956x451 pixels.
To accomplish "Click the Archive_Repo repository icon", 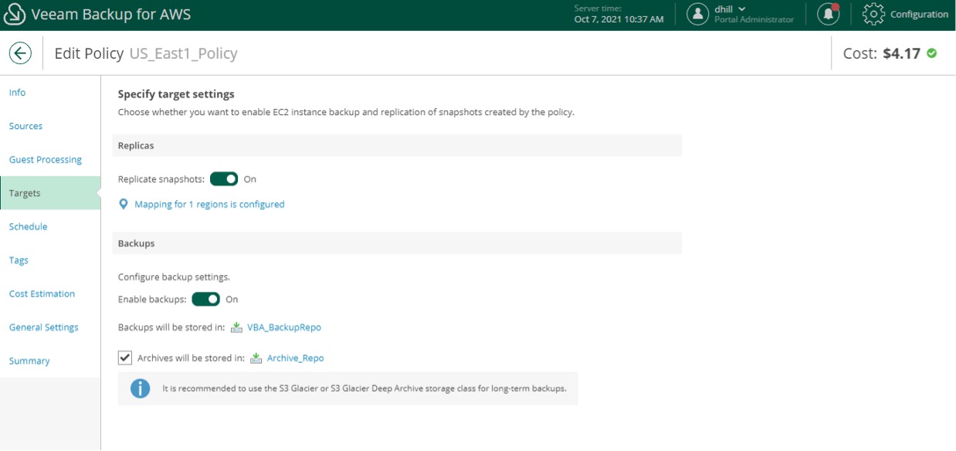I will coord(256,358).
